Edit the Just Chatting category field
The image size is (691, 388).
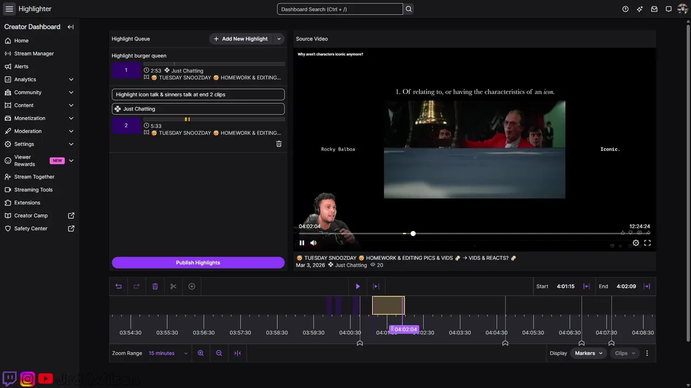coord(198,109)
